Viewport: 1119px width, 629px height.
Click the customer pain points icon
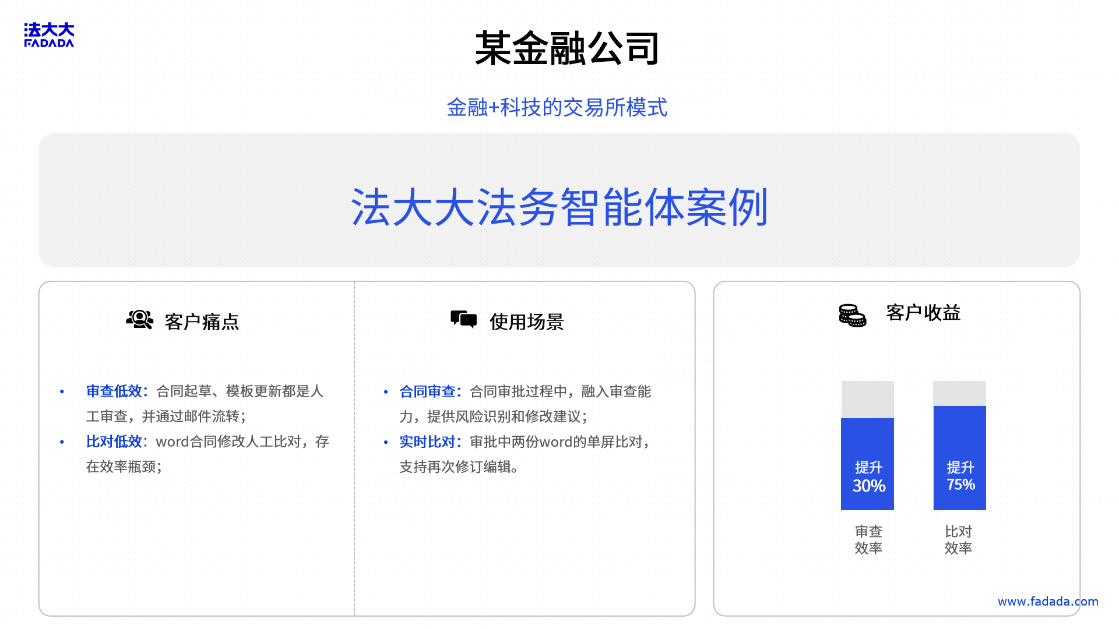140,320
